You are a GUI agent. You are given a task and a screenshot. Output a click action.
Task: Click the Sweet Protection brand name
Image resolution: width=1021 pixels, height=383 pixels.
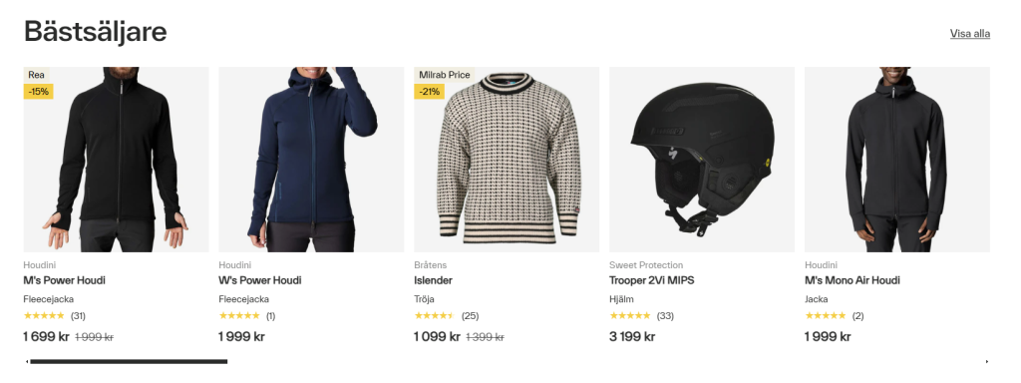(x=646, y=265)
